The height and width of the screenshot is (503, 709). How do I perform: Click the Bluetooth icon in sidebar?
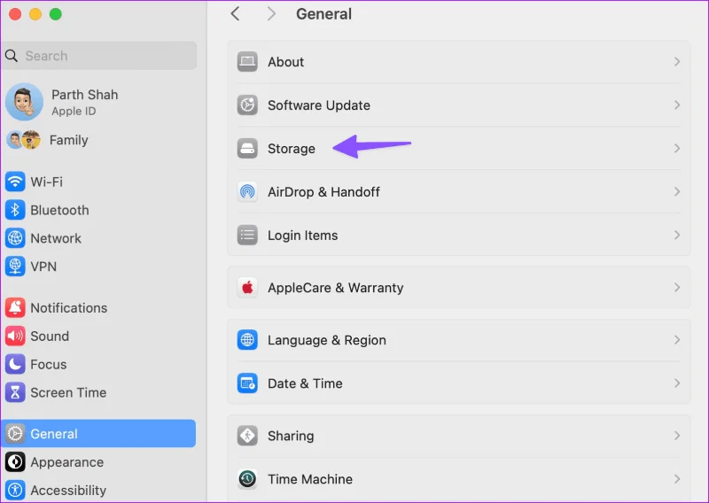(15, 210)
